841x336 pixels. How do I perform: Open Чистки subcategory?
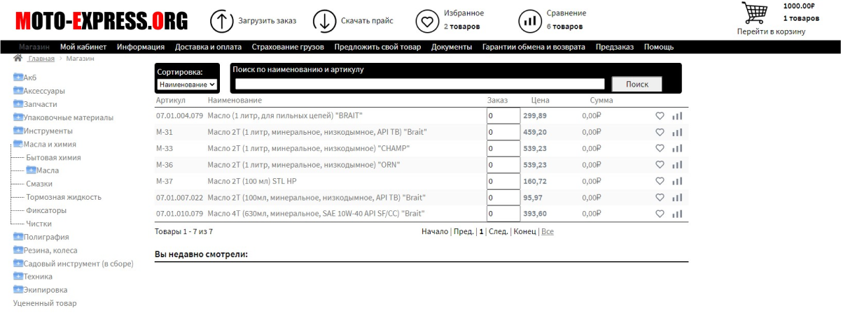pyautogui.click(x=39, y=224)
